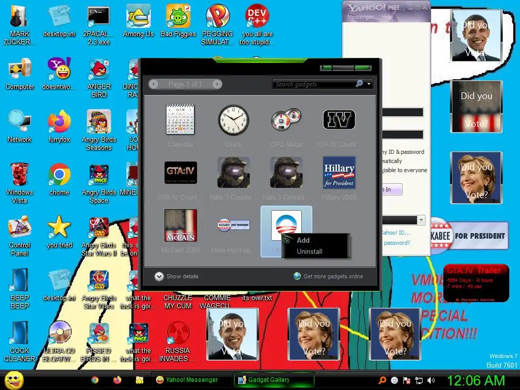Select the BEEP BEEP desktop icon
The width and height of the screenshot is (520, 390).
20,289
